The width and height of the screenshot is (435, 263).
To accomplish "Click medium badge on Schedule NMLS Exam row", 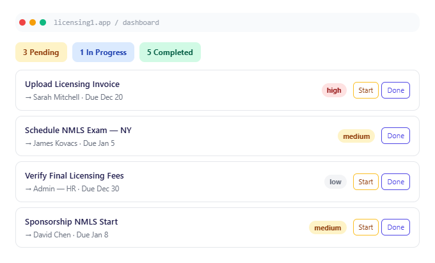I will (356, 136).
